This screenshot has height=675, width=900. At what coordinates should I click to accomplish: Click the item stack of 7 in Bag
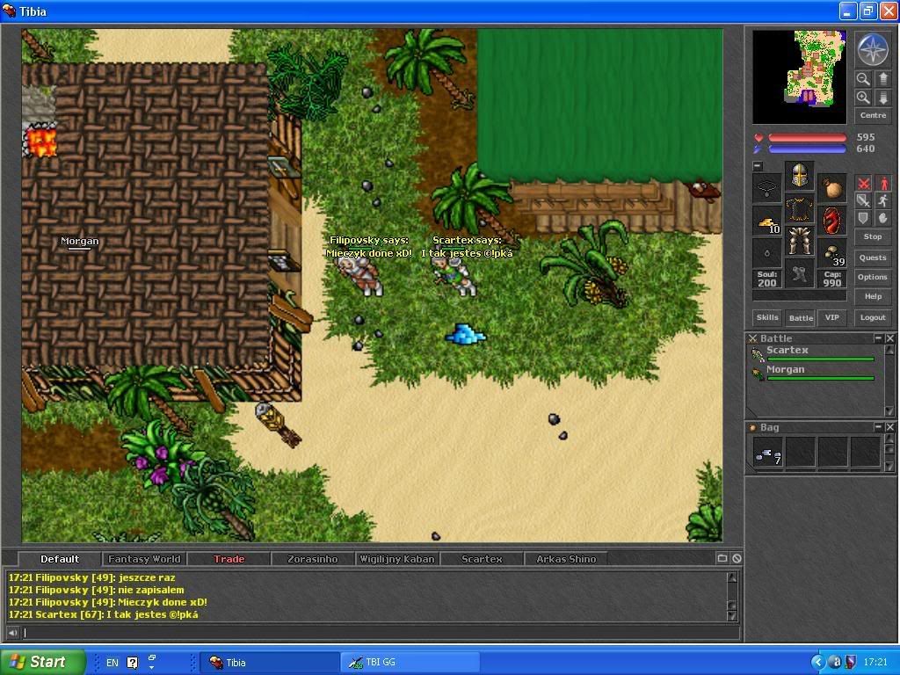pyautogui.click(x=768, y=453)
